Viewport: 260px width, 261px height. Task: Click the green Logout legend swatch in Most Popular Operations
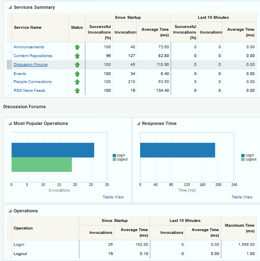tap(114, 159)
